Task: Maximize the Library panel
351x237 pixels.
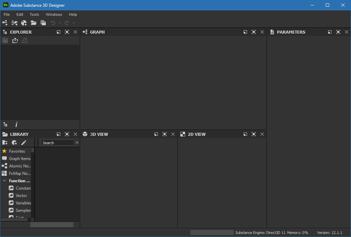Action: coord(67,134)
